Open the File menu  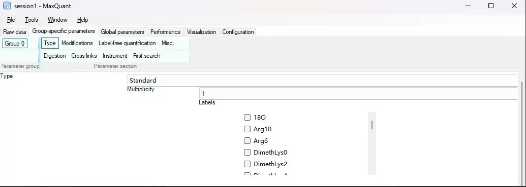click(11, 20)
